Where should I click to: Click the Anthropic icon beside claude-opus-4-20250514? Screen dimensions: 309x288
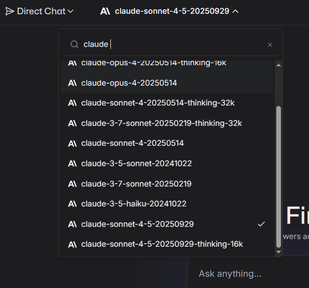(73, 83)
